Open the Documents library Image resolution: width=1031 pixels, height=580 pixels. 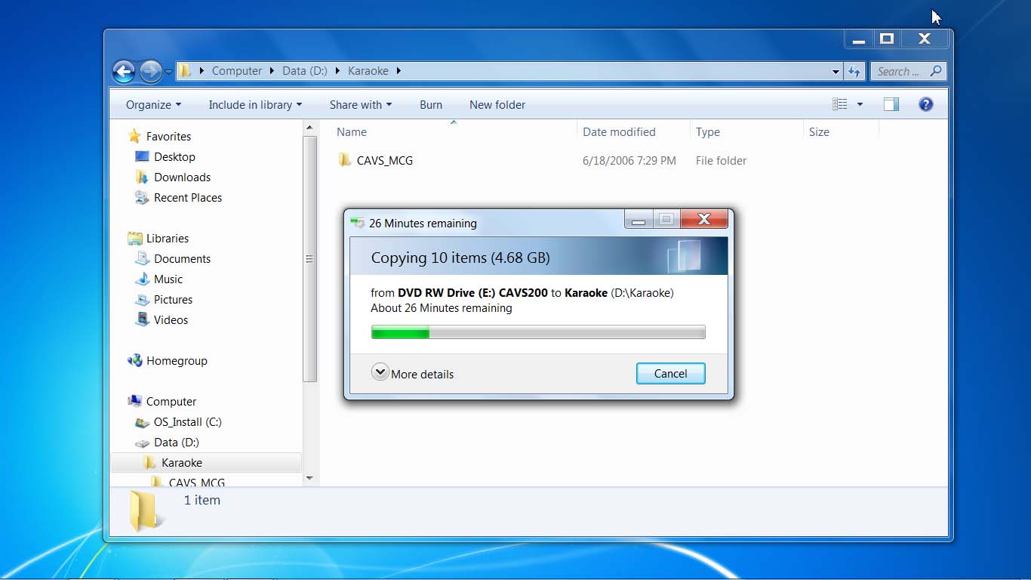[182, 259]
